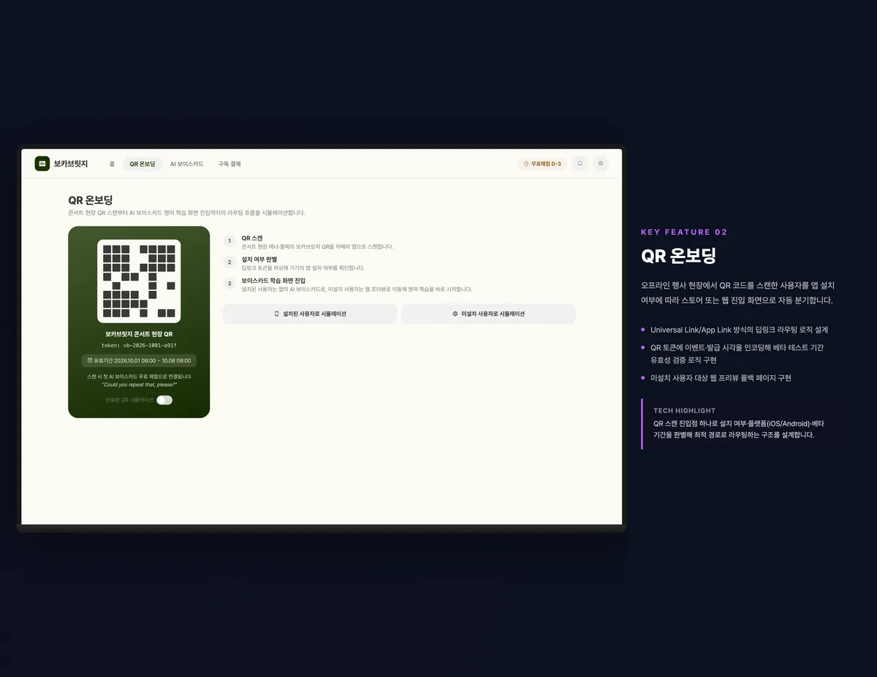
Task: Click the "Could you repeat that, please?" quote
Action: 139,384
